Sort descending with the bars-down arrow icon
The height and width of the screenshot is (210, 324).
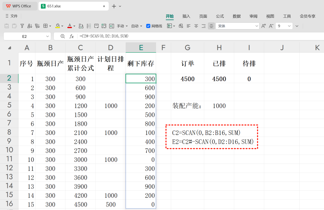pyautogui.click(x=37, y=26)
